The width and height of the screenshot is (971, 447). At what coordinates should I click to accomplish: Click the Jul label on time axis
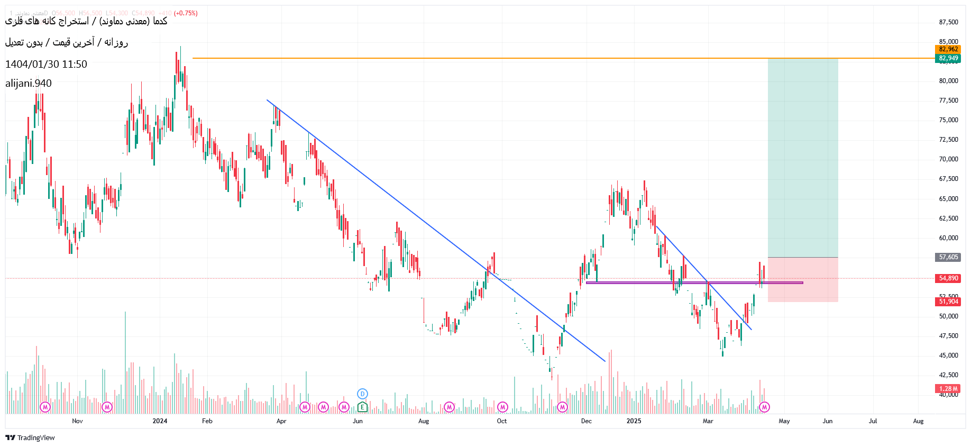click(873, 421)
